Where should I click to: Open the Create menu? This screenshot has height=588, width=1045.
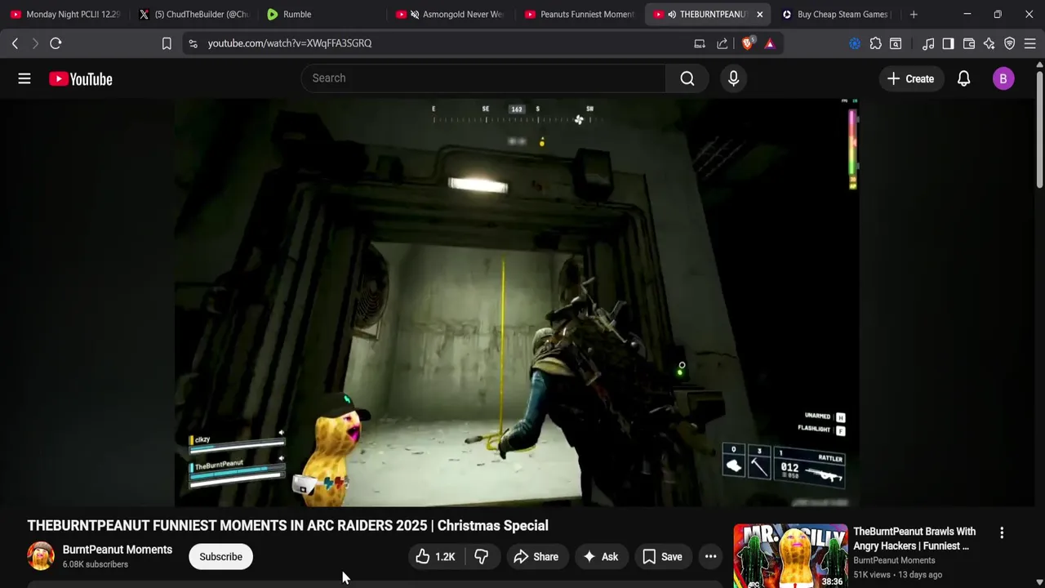(x=910, y=78)
